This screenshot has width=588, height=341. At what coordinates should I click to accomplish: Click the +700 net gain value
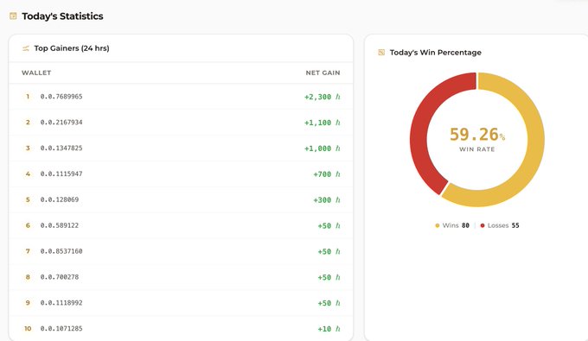(x=323, y=174)
